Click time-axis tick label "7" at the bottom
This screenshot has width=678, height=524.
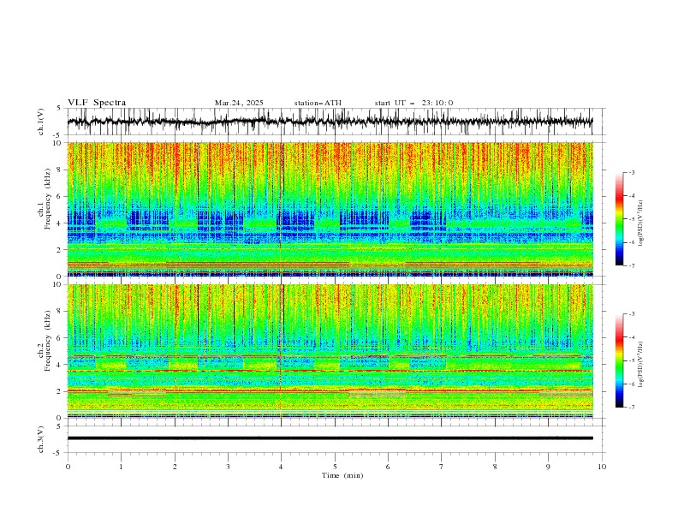(x=441, y=467)
